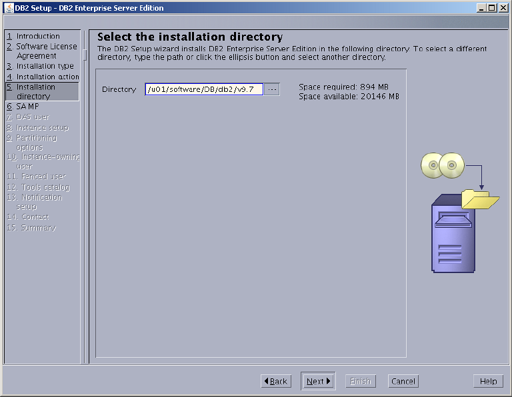The image size is (512, 397).
Task: Click the greyed step 7 DAS user
Action: click(x=28, y=117)
